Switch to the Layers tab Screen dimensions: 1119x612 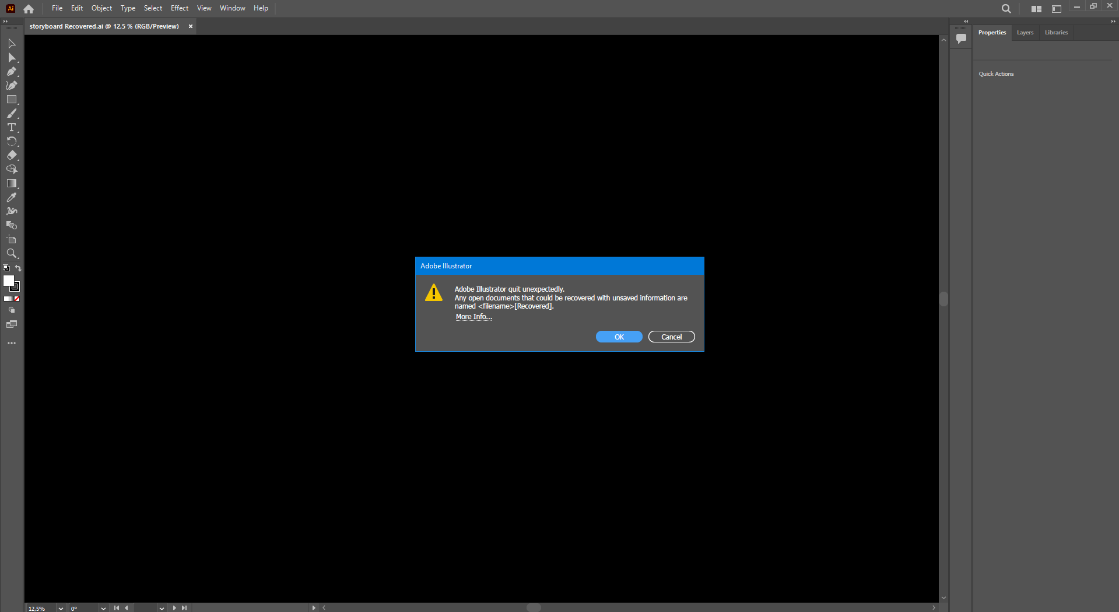click(1025, 33)
